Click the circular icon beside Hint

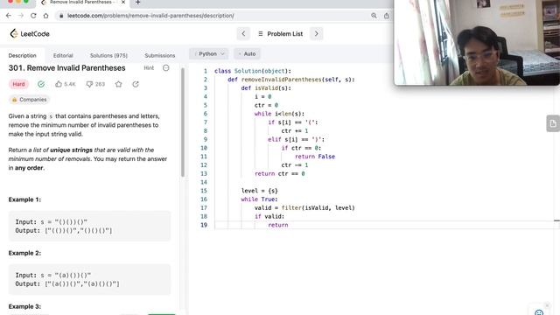click(x=166, y=68)
